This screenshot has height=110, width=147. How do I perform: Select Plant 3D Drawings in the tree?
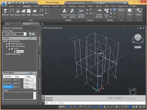tap(18, 46)
